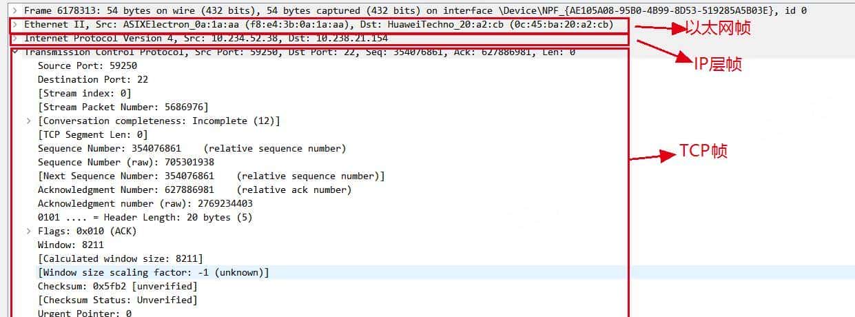The width and height of the screenshot is (855, 317).
Task: Expand the Frame 6178313 row
Action: (x=14, y=11)
